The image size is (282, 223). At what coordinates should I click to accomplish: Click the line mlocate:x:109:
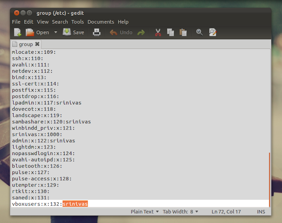coord(34,52)
